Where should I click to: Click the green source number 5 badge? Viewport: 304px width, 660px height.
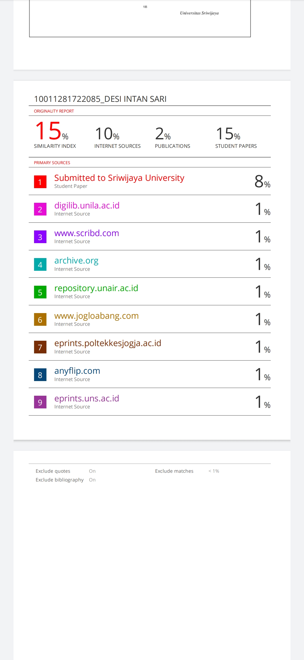coord(40,292)
